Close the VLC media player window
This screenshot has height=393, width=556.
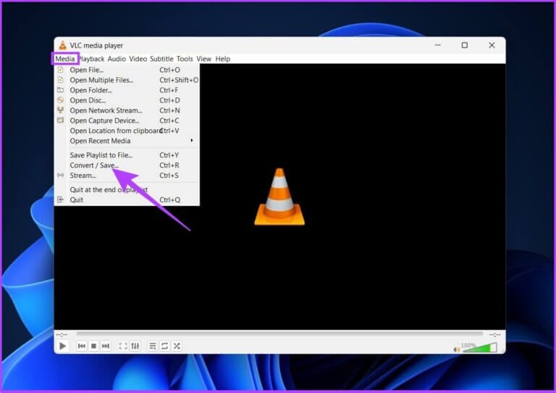click(x=492, y=46)
